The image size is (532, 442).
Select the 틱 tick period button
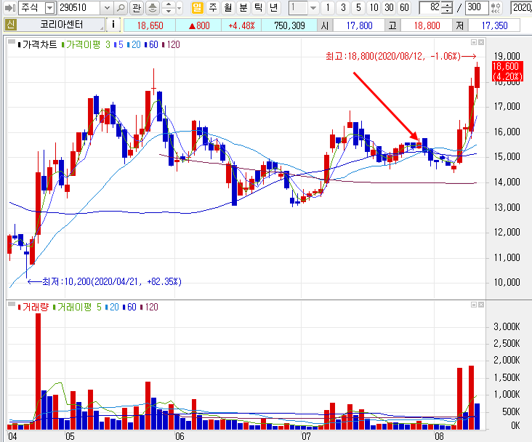(259, 7)
